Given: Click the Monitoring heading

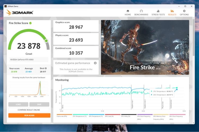Looking at the screenshot, I should point(62,80).
